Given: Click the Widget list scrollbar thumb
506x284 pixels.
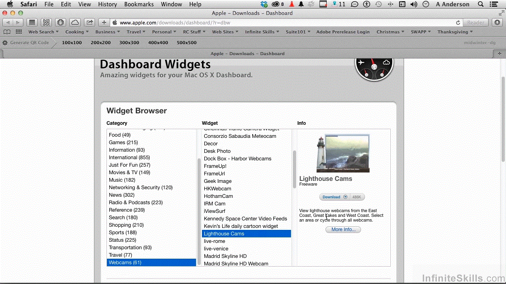Looking at the screenshot, I should pos(294,169).
